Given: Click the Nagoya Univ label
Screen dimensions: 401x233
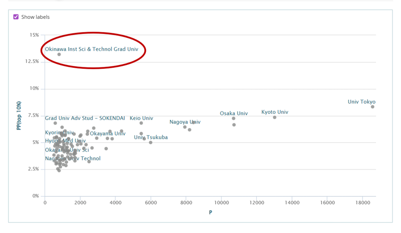Looking at the screenshot, I should click(185, 122).
